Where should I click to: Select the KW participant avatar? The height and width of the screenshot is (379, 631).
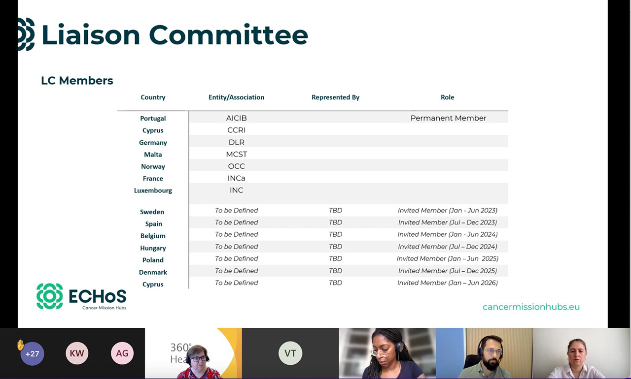(x=77, y=353)
